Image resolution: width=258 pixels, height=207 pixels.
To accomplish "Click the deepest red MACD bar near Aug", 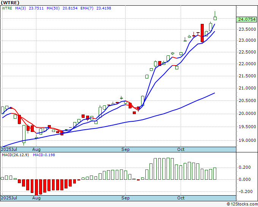I will coord(36,187).
